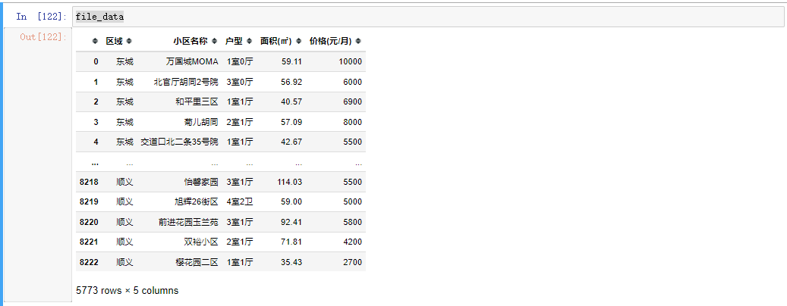
Task: Sort the 小区名称 column using its arrows
Action: point(214,41)
